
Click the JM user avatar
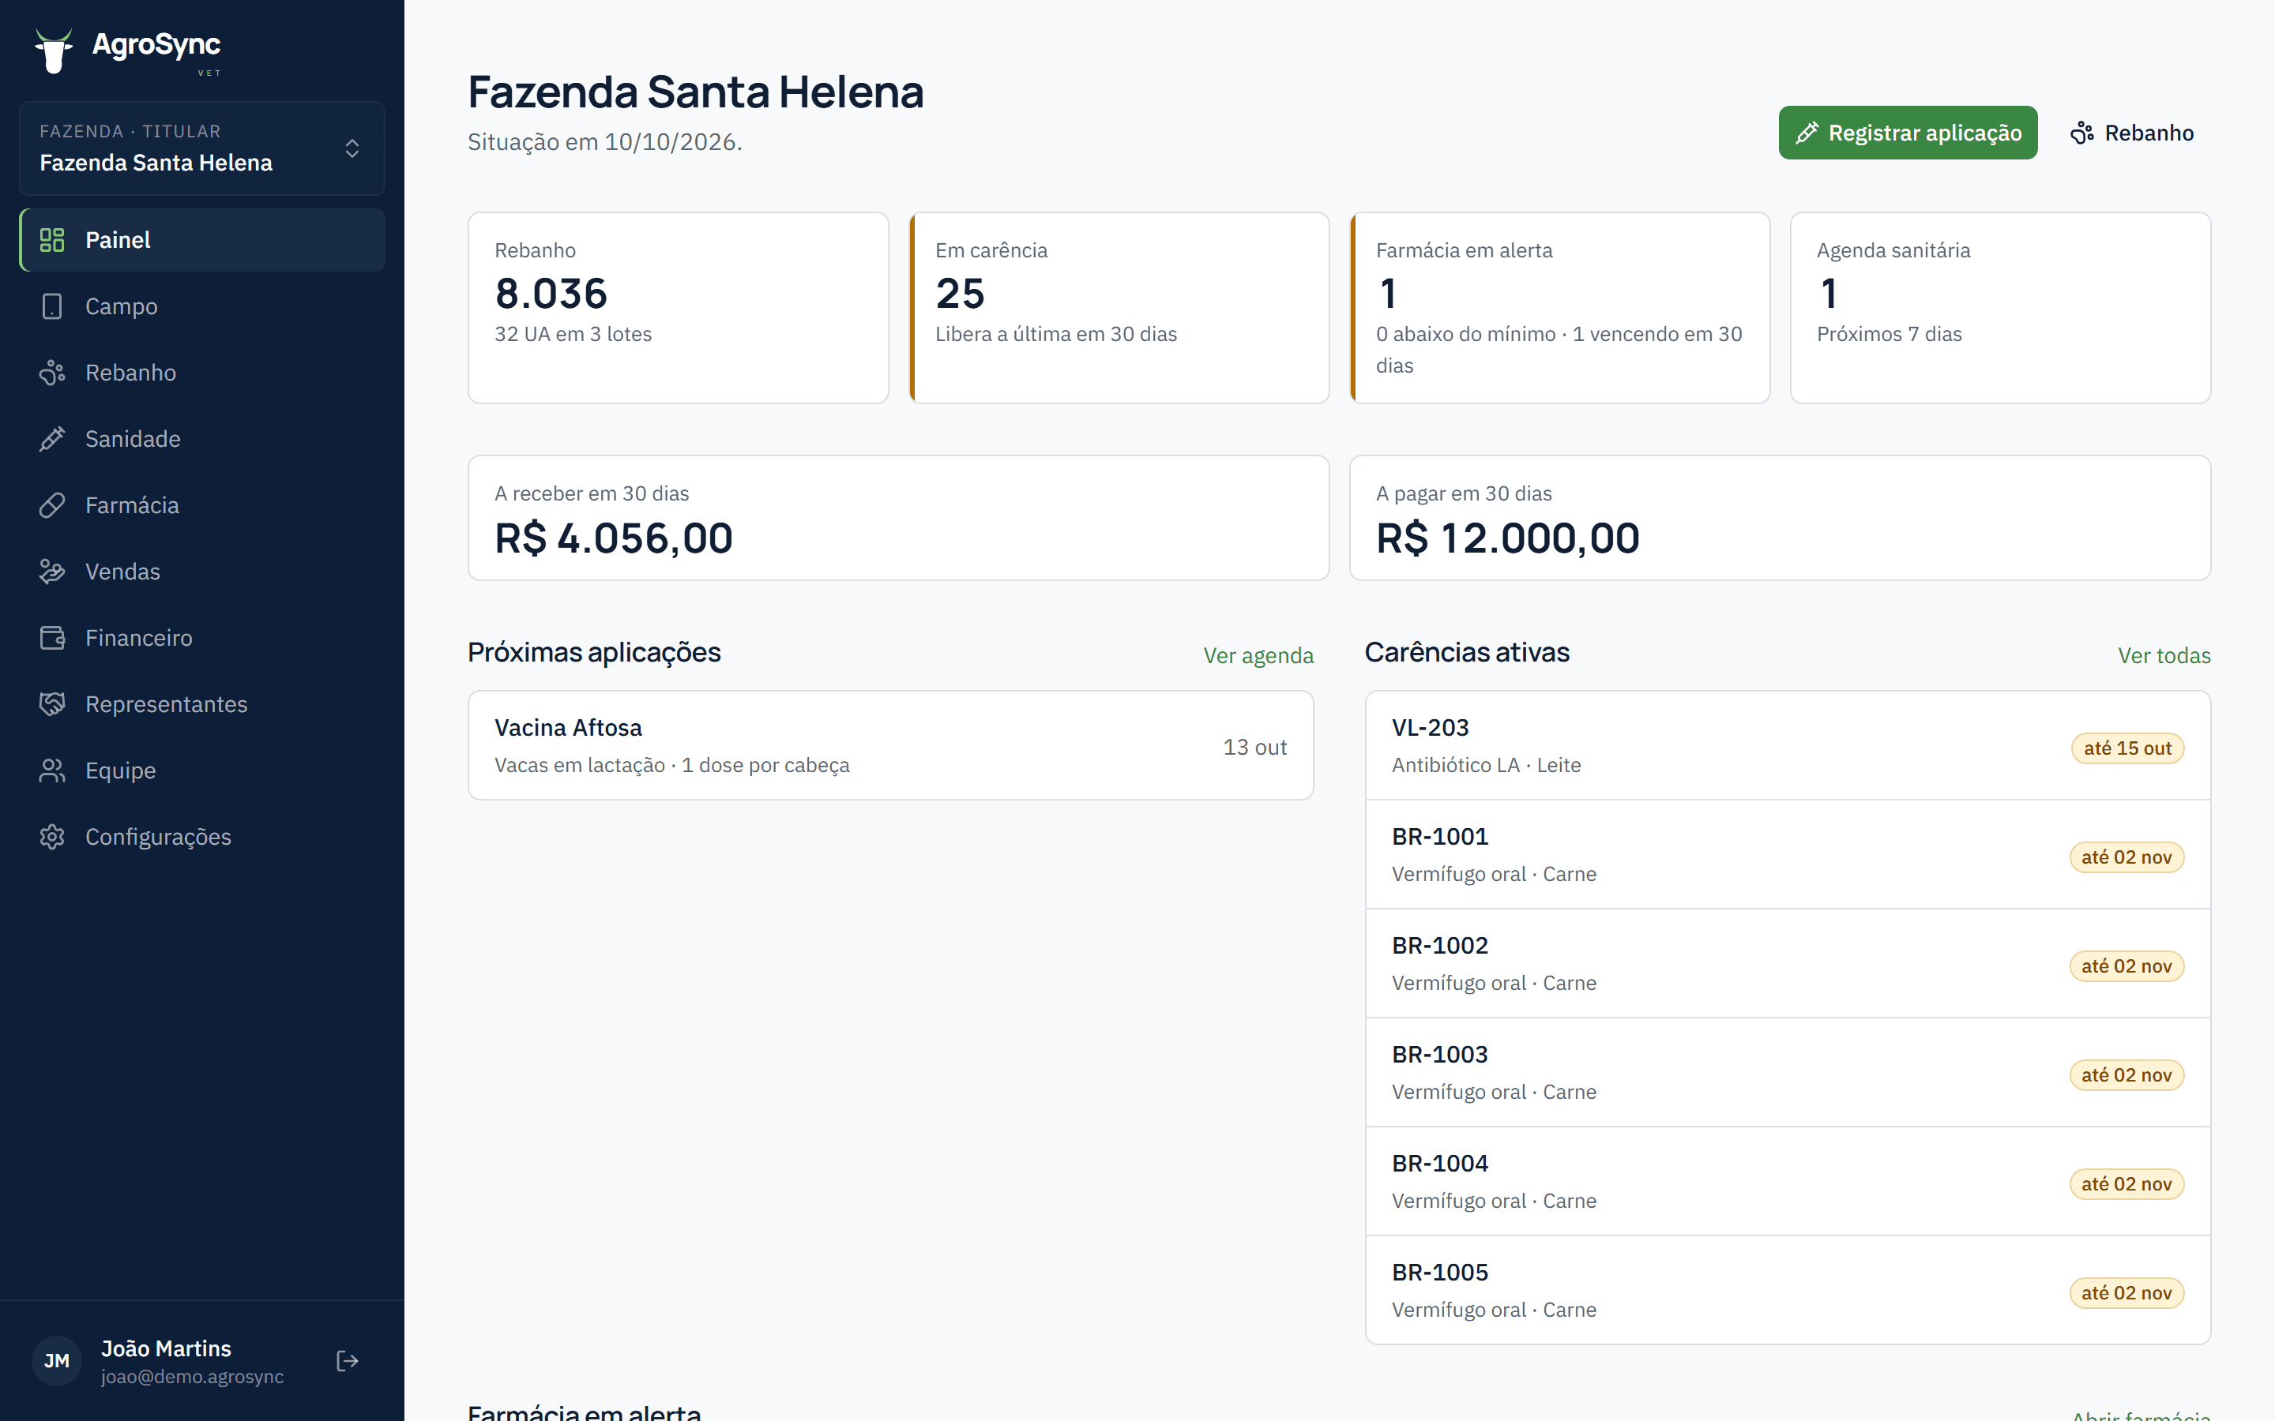[x=56, y=1361]
